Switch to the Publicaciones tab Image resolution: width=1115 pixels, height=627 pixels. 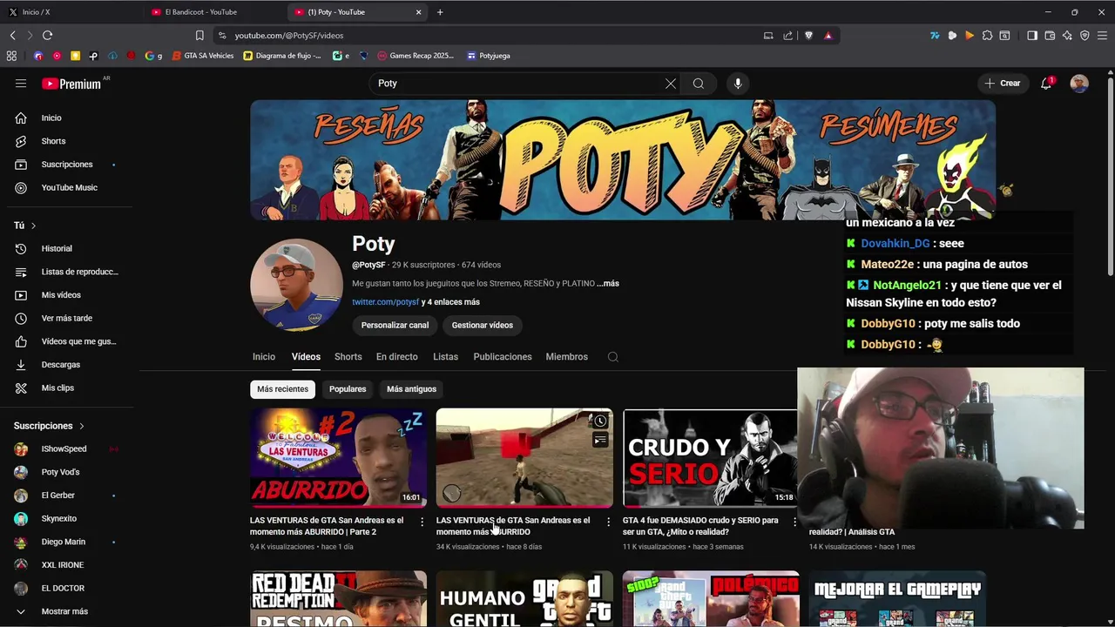pos(503,357)
